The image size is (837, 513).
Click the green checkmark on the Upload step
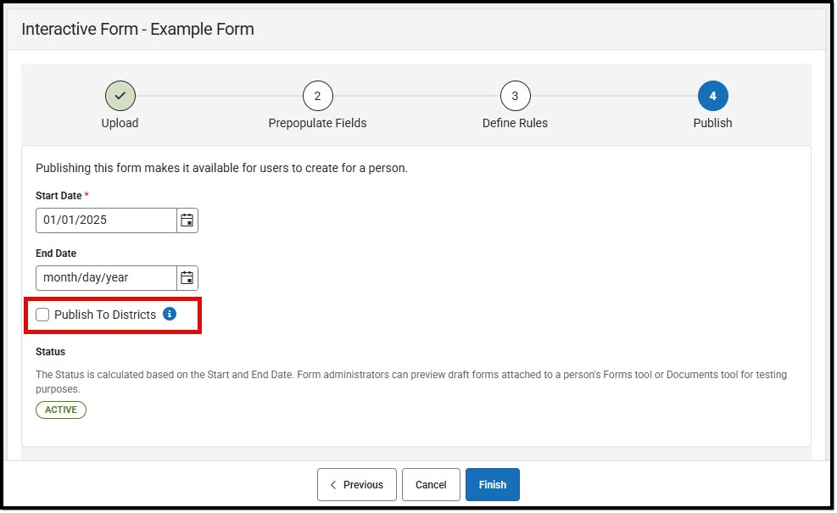click(120, 96)
